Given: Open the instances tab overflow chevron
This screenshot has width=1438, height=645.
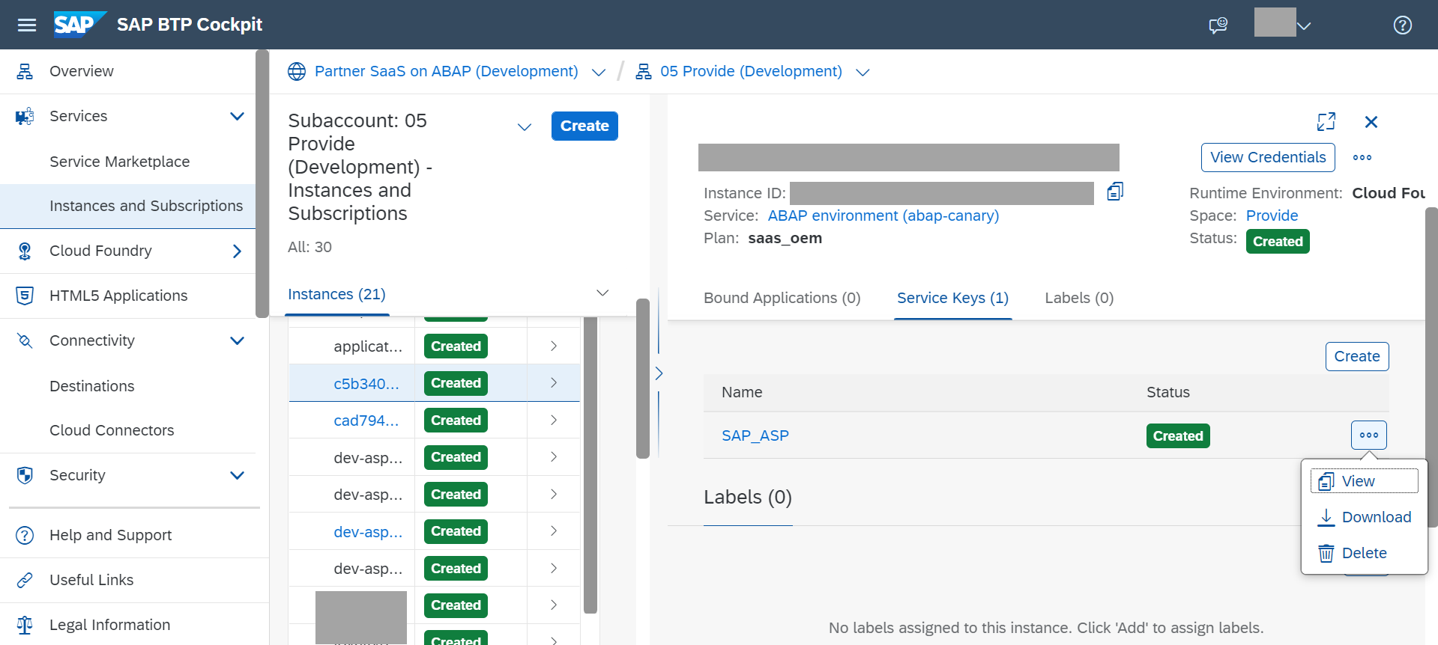Looking at the screenshot, I should tap(602, 293).
